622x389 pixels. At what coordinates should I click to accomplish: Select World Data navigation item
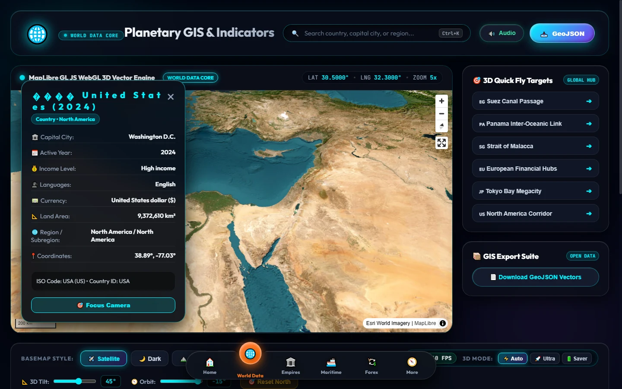click(x=250, y=360)
